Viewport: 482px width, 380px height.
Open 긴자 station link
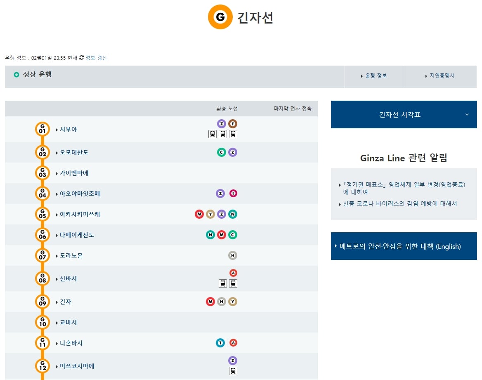(65, 302)
